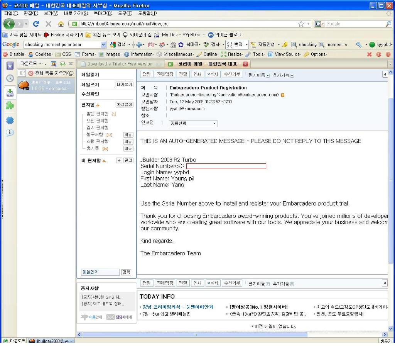This screenshot has height=355, width=395.
Task: Switch to Download a Trial or Free Version tab
Action: point(120,64)
